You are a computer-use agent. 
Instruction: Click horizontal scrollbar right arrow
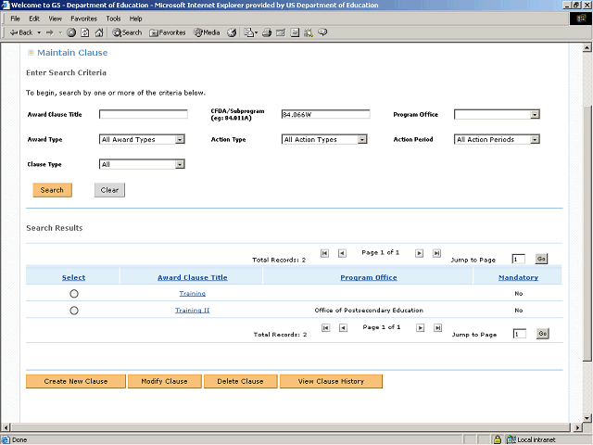tap(577, 427)
